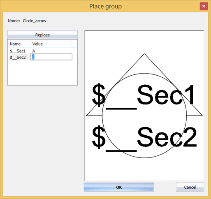
Task: Select the $__Sec1 row name
Action: (18, 51)
